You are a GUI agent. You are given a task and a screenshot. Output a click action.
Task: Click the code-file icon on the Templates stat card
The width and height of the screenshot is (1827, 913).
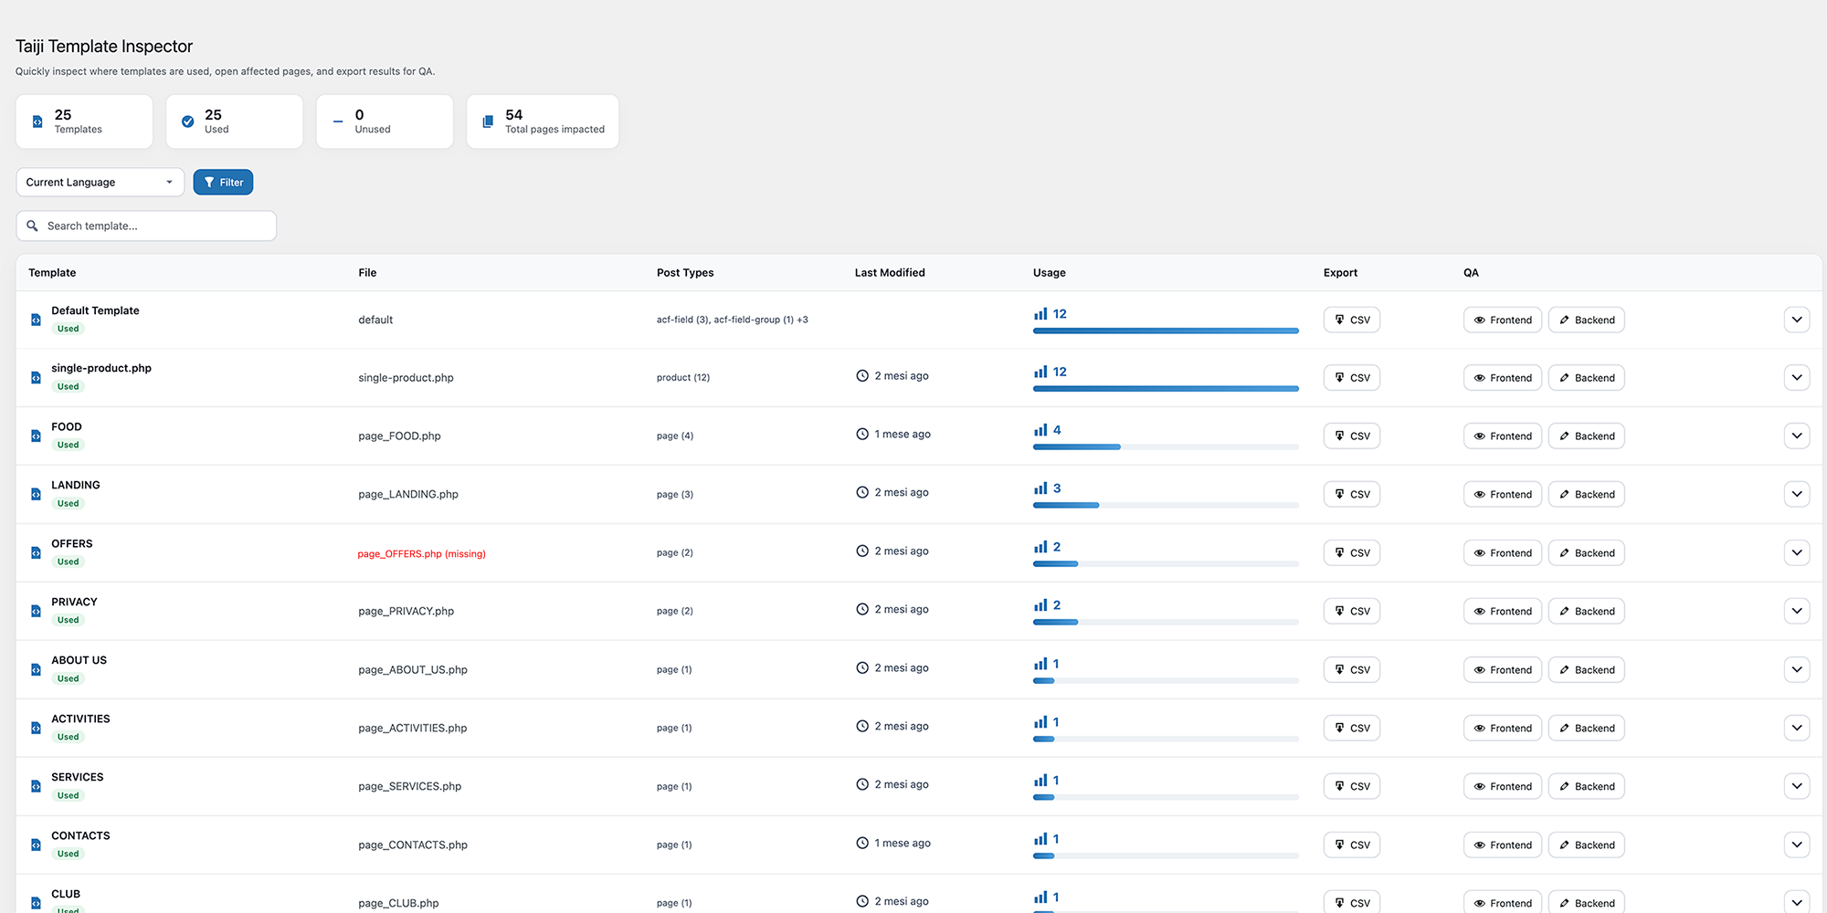[x=37, y=121]
